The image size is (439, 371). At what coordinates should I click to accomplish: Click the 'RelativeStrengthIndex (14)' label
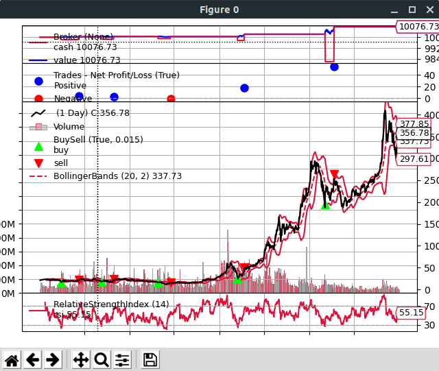tap(111, 304)
